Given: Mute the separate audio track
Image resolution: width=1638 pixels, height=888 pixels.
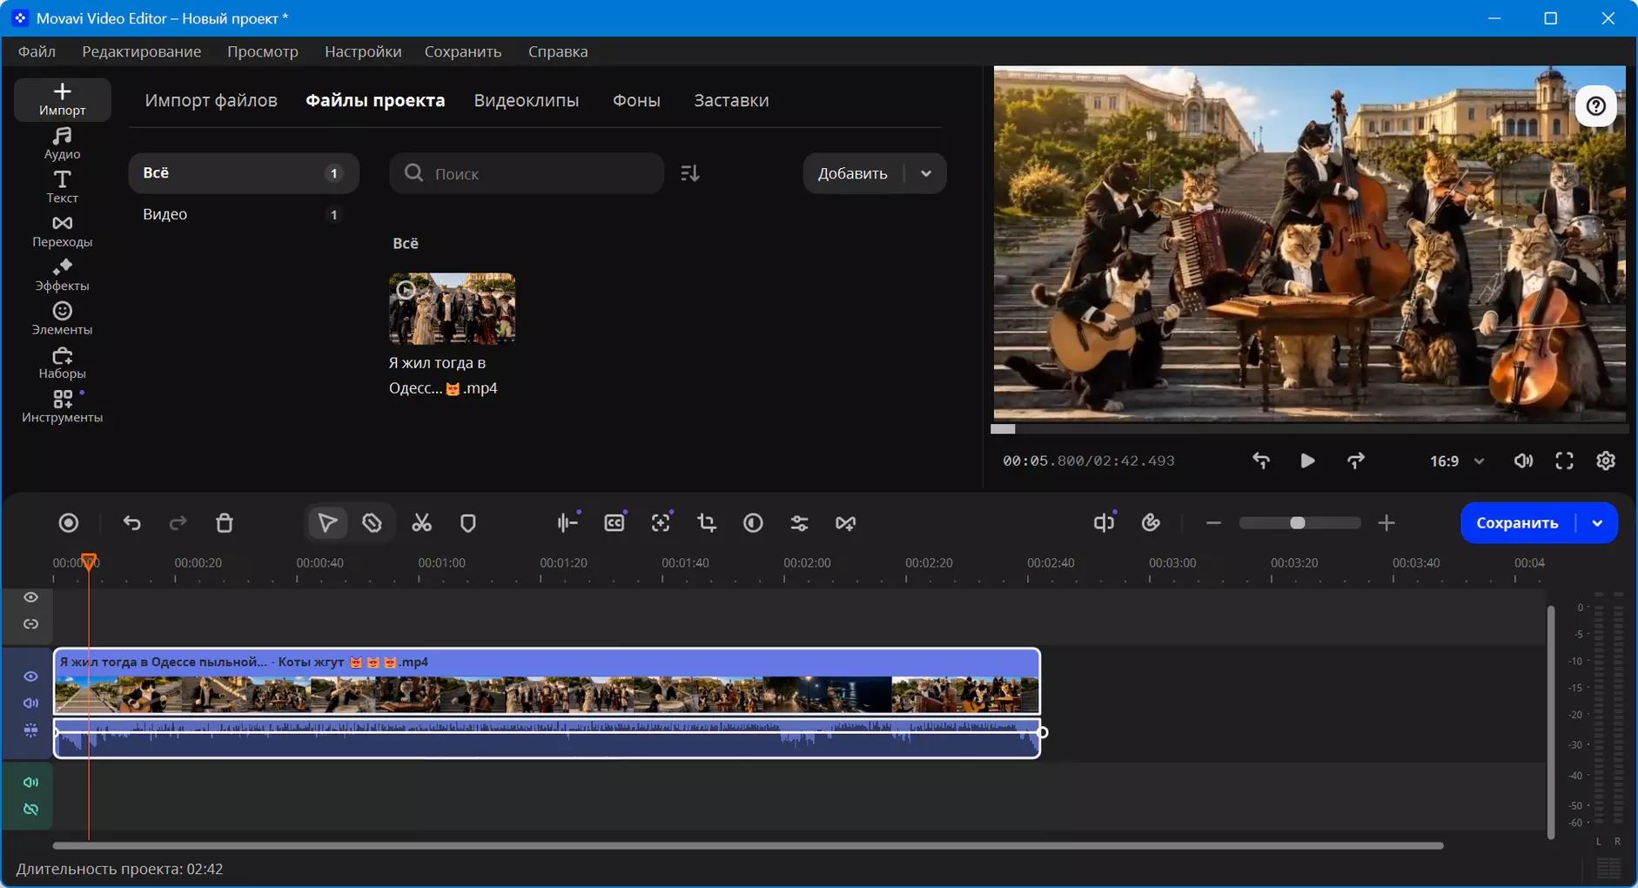Looking at the screenshot, I should click(x=30, y=783).
